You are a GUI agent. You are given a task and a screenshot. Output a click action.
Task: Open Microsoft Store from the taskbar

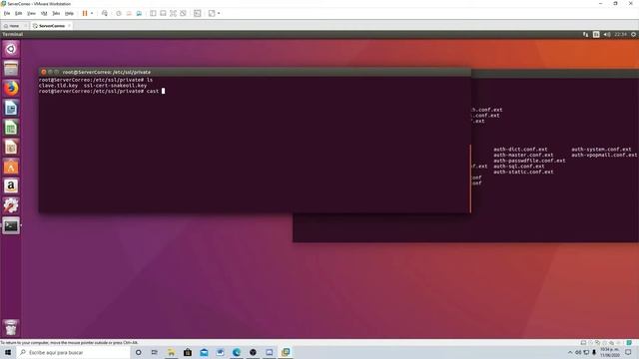point(188,352)
